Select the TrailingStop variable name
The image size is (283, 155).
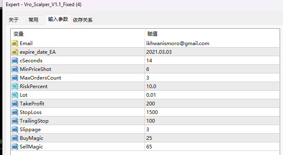pyautogui.click(x=34, y=121)
